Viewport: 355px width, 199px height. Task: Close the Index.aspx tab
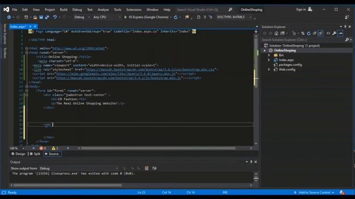(x=35, y=27)
